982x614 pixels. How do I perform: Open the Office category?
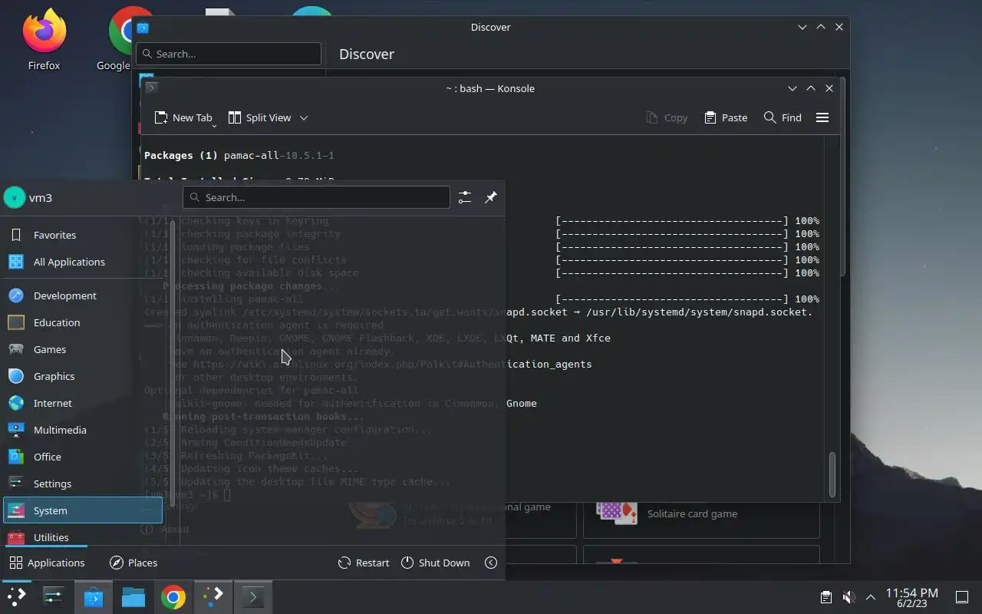(x=83, y=457)
